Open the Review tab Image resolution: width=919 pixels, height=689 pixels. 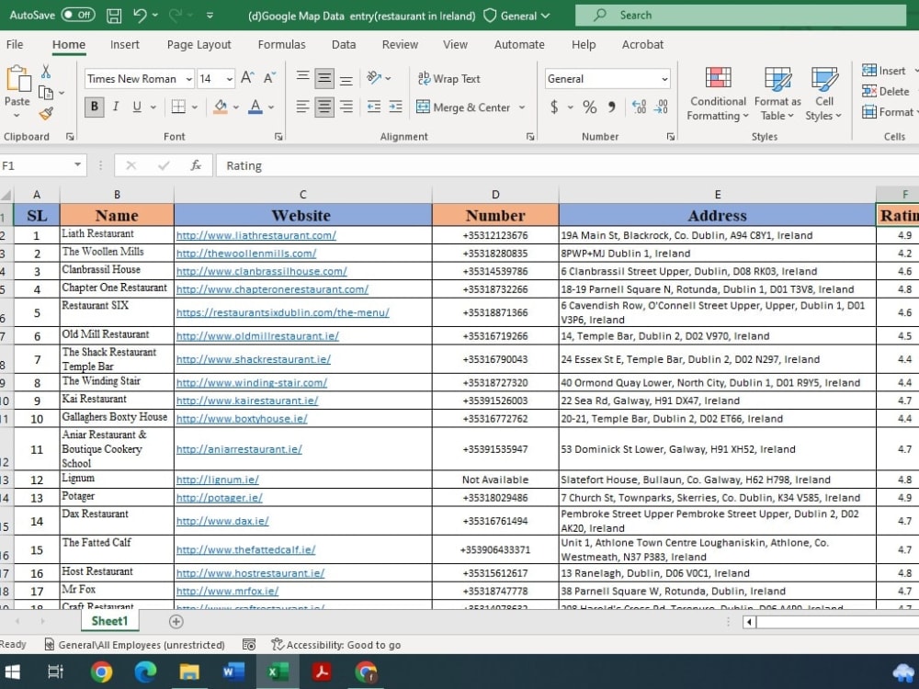(x=400, y=44)
